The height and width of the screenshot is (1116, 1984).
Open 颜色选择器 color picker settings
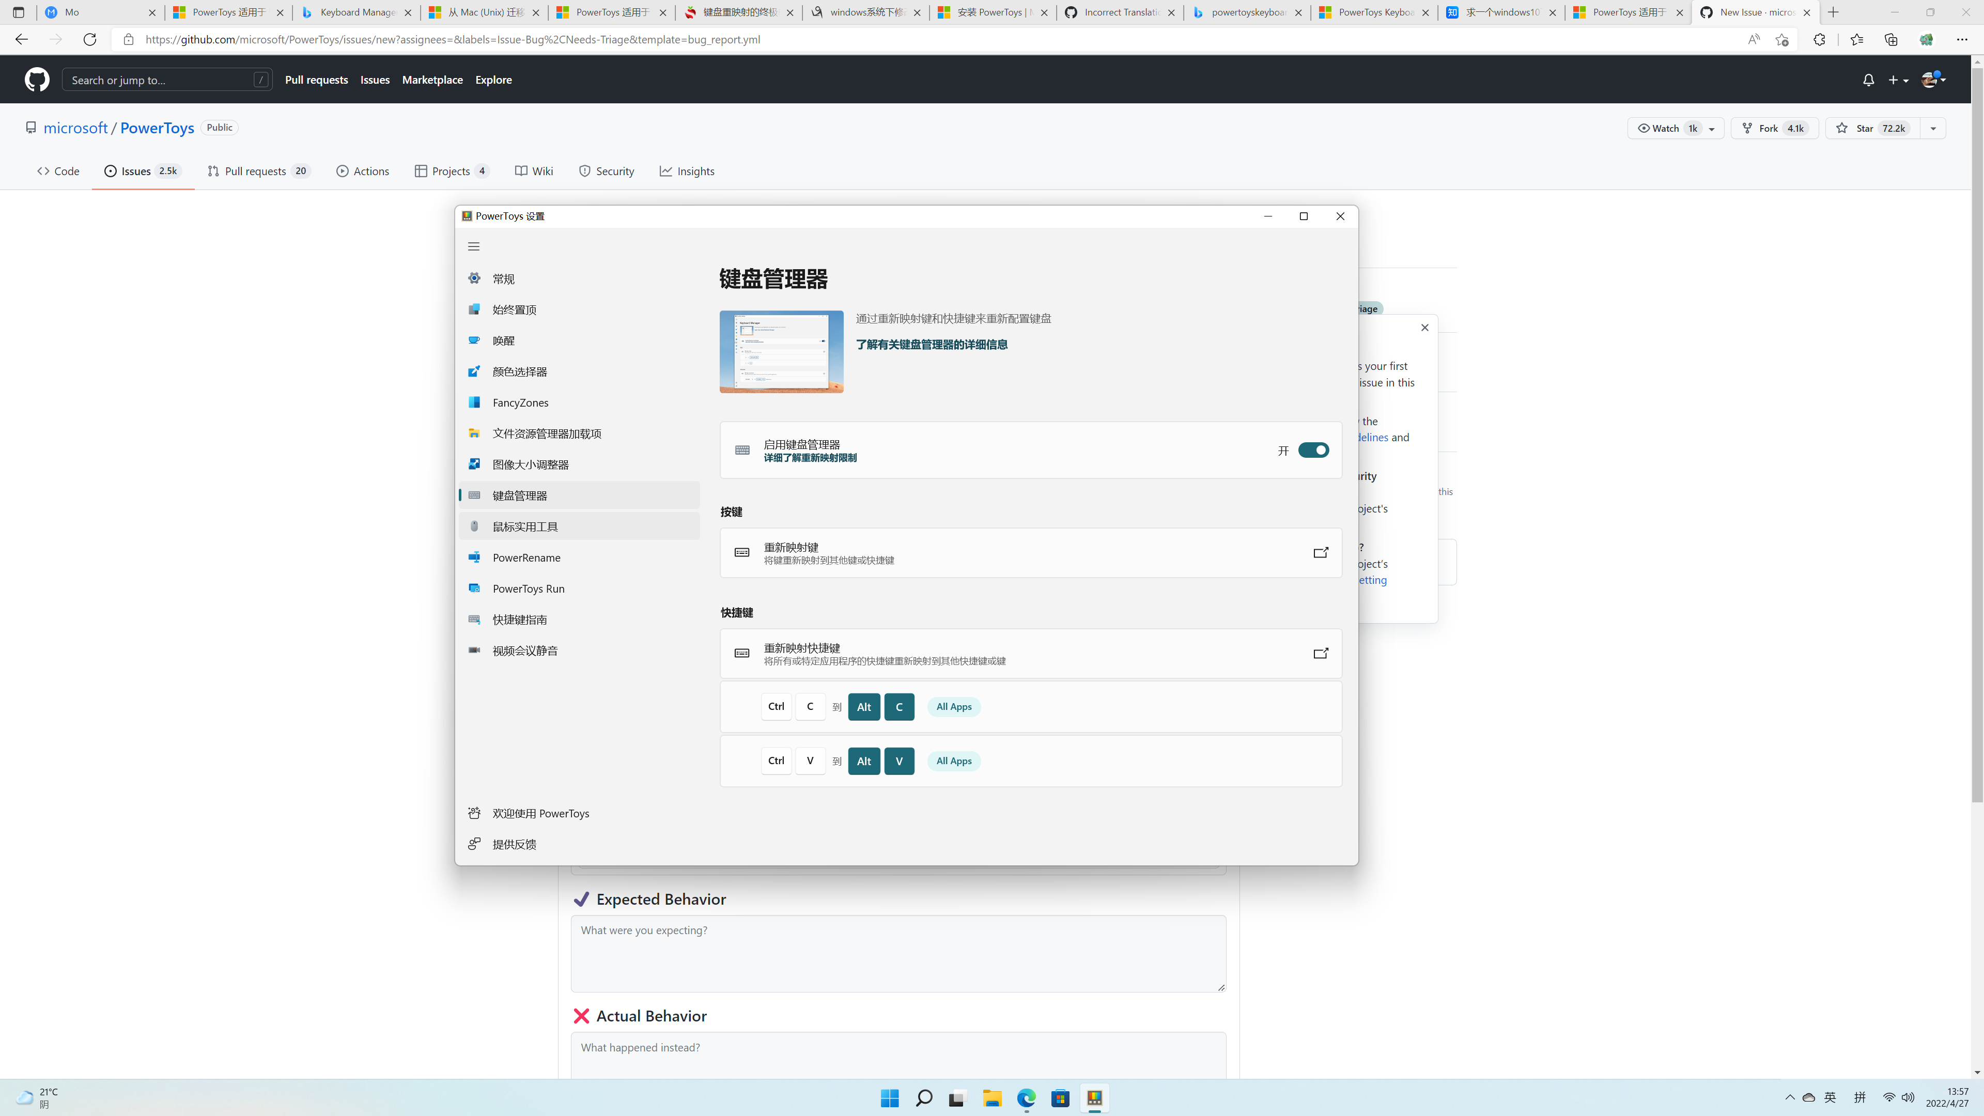coord(579,371)
